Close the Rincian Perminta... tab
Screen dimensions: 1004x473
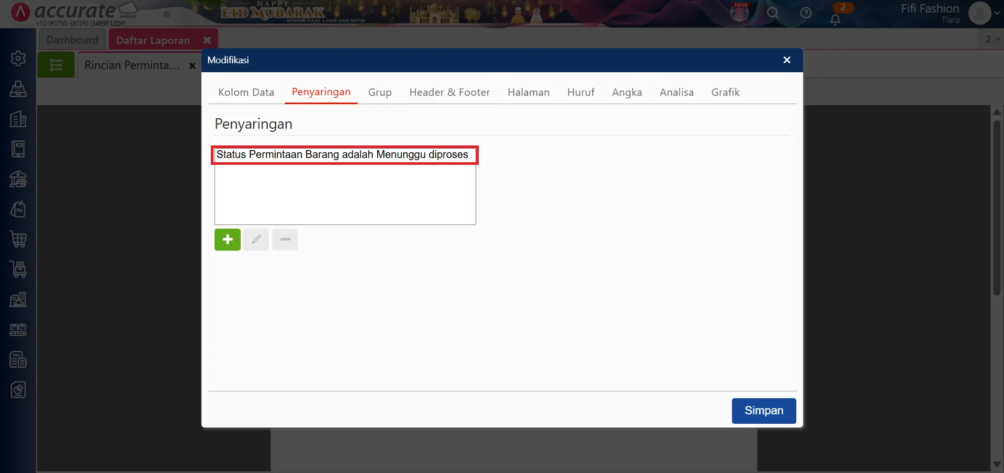(192, 66)
